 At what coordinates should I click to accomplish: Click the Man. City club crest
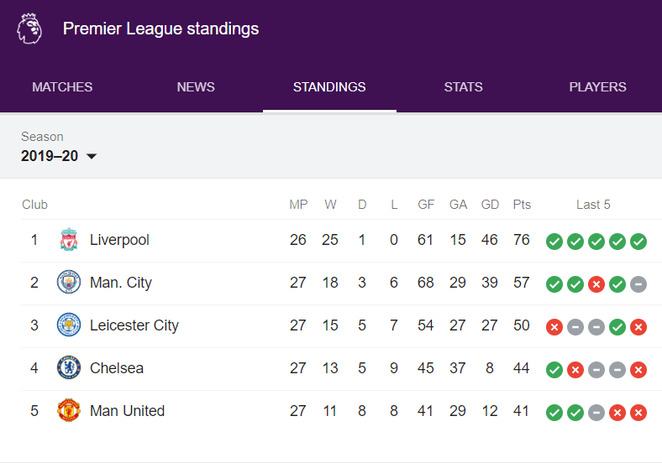(x=68, y=283)
